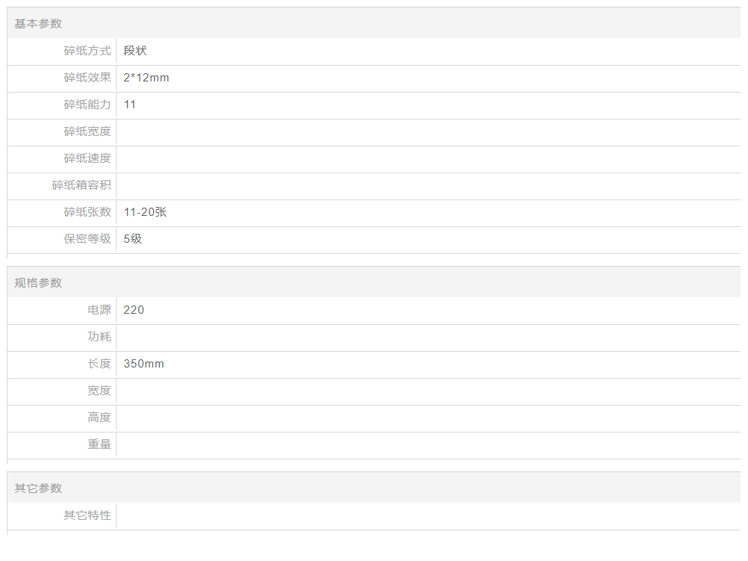
Task: Click the 其它参数 section header
Action: click(x=38, y=489)
